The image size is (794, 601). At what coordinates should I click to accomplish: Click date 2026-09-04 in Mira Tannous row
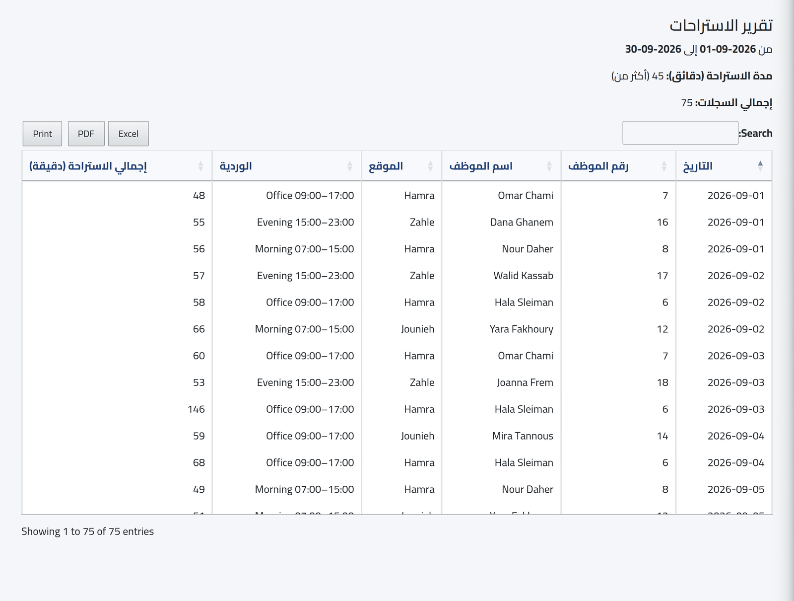(x=736, y=436)
